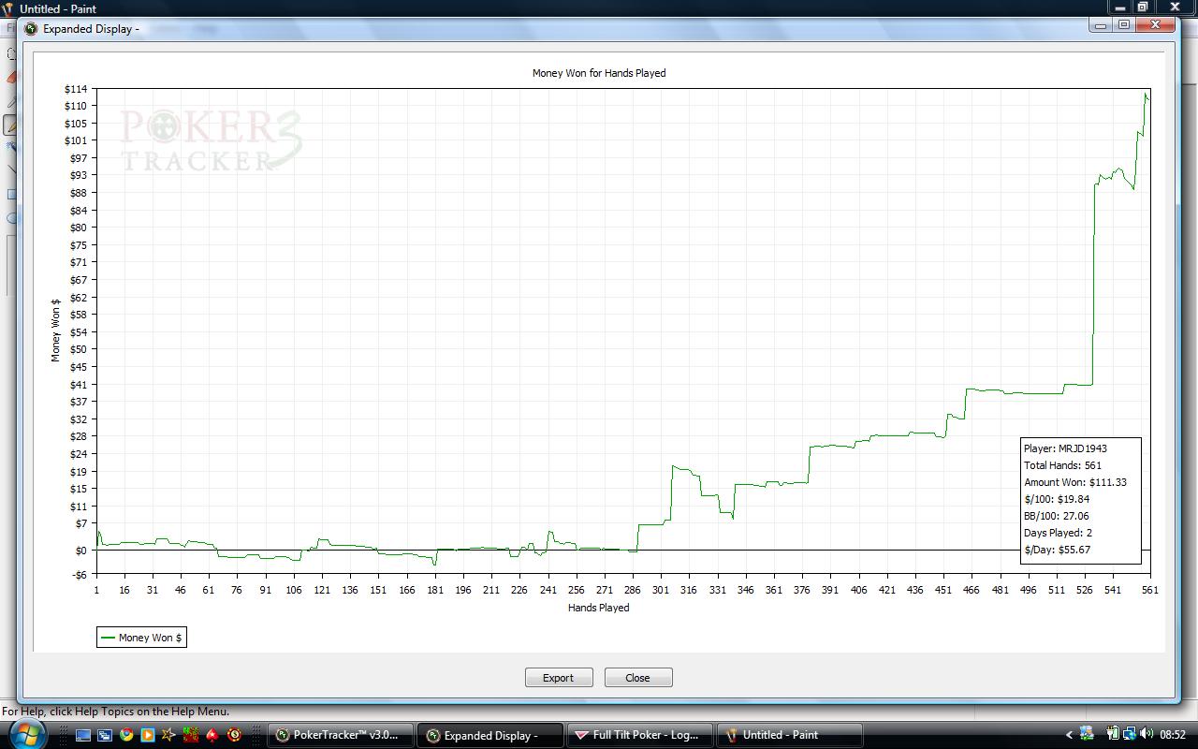The image size is (1198, 749).
Task: Switch to Full Tilt Poker taskbar window
Action: click(x=639, y=735)
